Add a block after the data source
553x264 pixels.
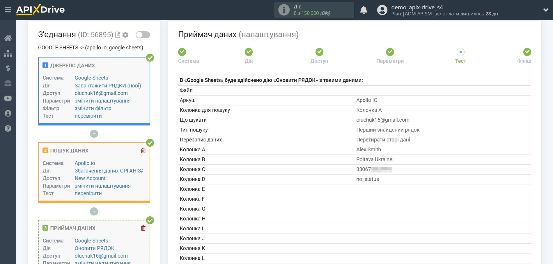pos(94,134)
